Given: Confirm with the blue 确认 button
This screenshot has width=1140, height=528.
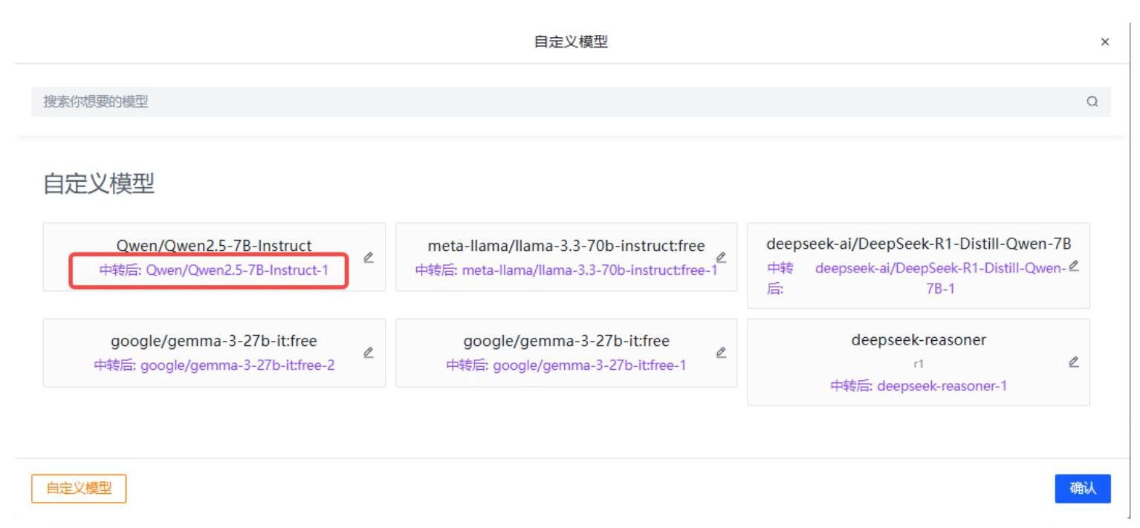Looking at the screenshot, I should pyautogui.click(x=1083, y=489).
